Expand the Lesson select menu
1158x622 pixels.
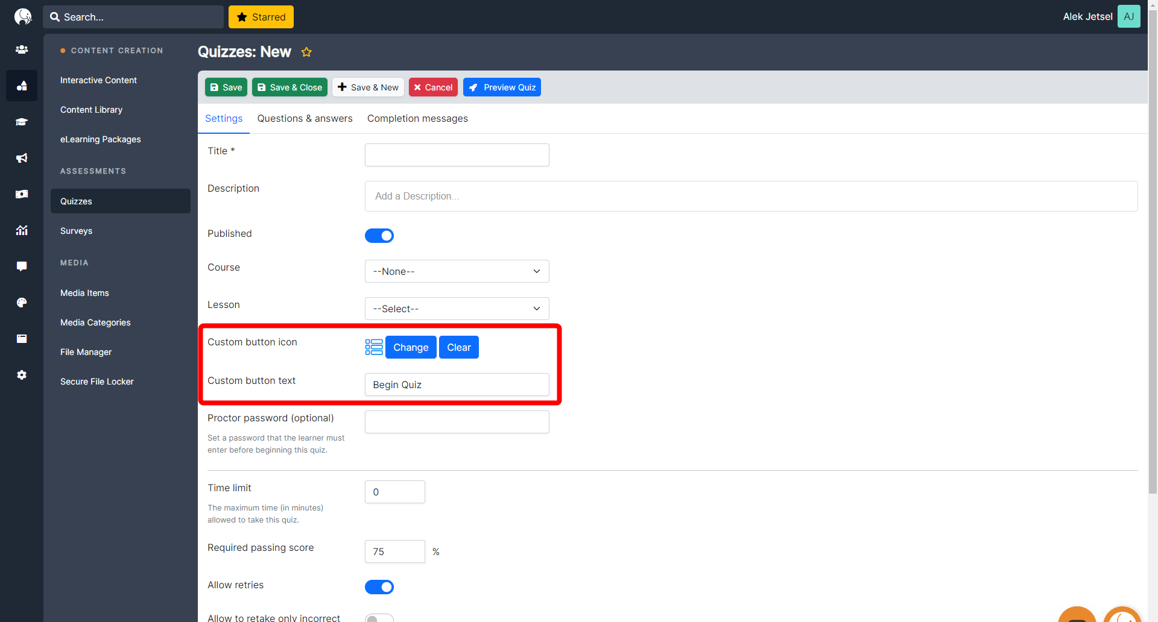(x=457, y=309)
